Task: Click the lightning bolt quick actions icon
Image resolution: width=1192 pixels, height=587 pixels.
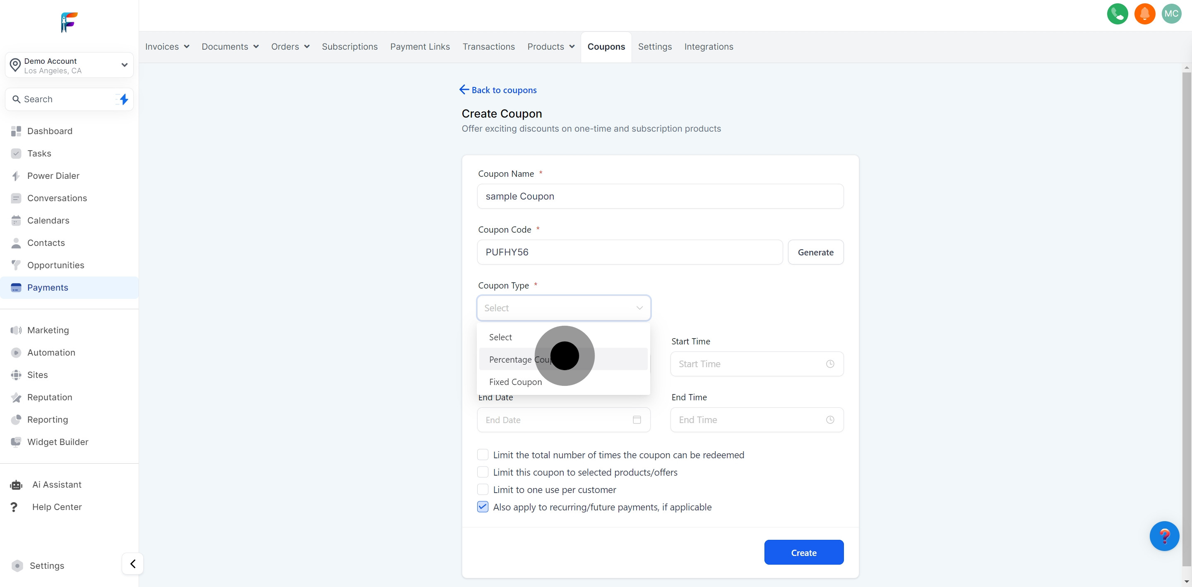Action: 124,99
